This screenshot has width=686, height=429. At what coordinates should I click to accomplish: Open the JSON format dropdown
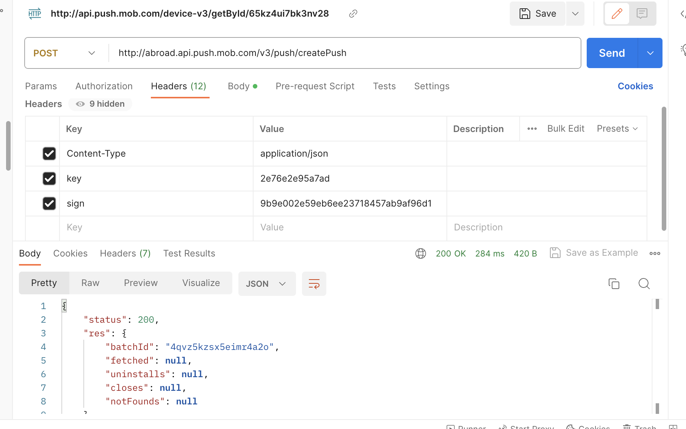tap(267, 284)
